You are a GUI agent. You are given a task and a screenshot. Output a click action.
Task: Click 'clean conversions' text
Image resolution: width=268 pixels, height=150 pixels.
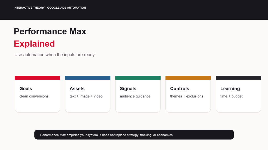[34, 96]
